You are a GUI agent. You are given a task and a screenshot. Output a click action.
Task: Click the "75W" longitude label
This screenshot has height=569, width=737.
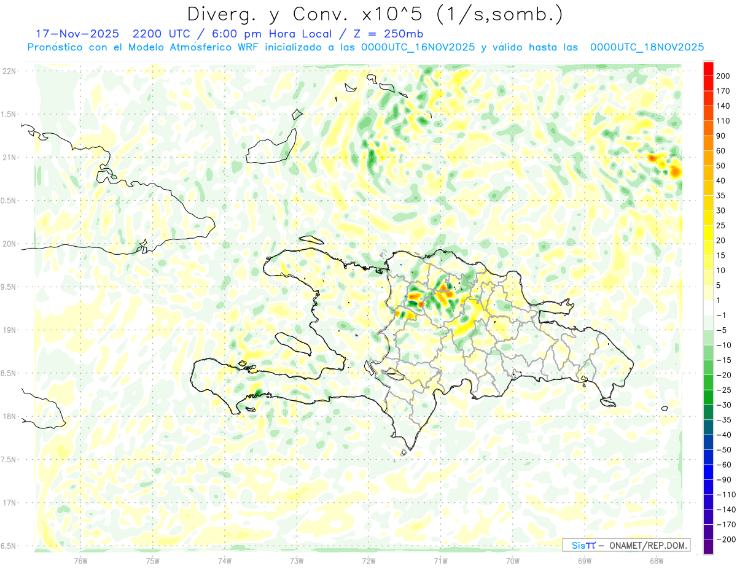[x=153, y=560]
